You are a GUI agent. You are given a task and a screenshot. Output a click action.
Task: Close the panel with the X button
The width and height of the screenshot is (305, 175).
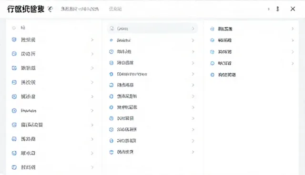(293, 9)
